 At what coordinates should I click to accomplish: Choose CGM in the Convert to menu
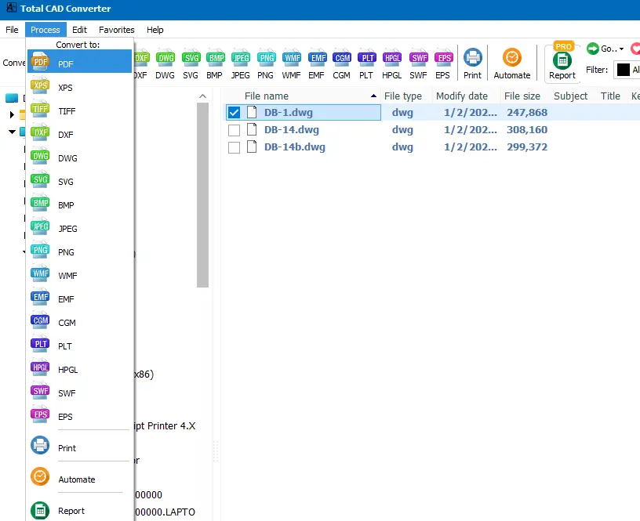pyautogui.click(x=79, y=323)
